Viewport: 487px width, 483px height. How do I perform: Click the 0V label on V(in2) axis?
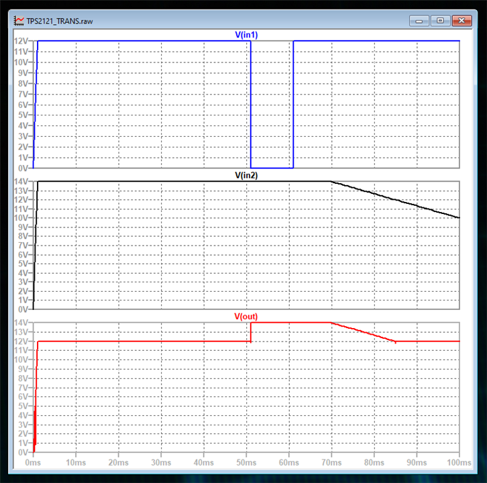tap(23, 309)
